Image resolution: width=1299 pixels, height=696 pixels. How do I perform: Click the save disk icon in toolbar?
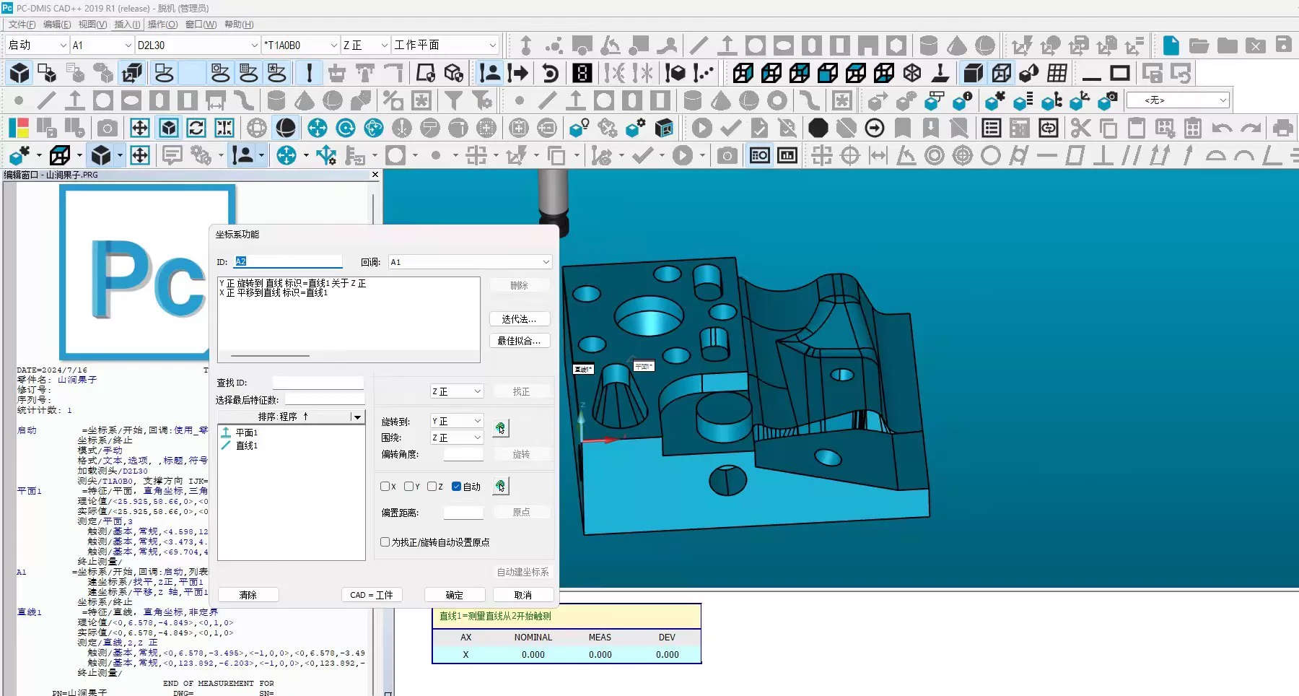coord(1283,45)
